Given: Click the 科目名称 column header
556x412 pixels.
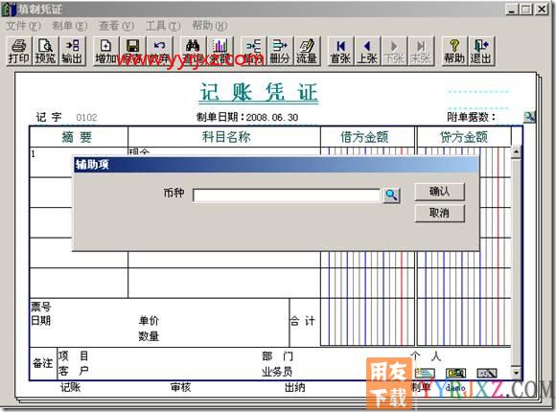Looking at the screenshot, I should coord(226,137).
